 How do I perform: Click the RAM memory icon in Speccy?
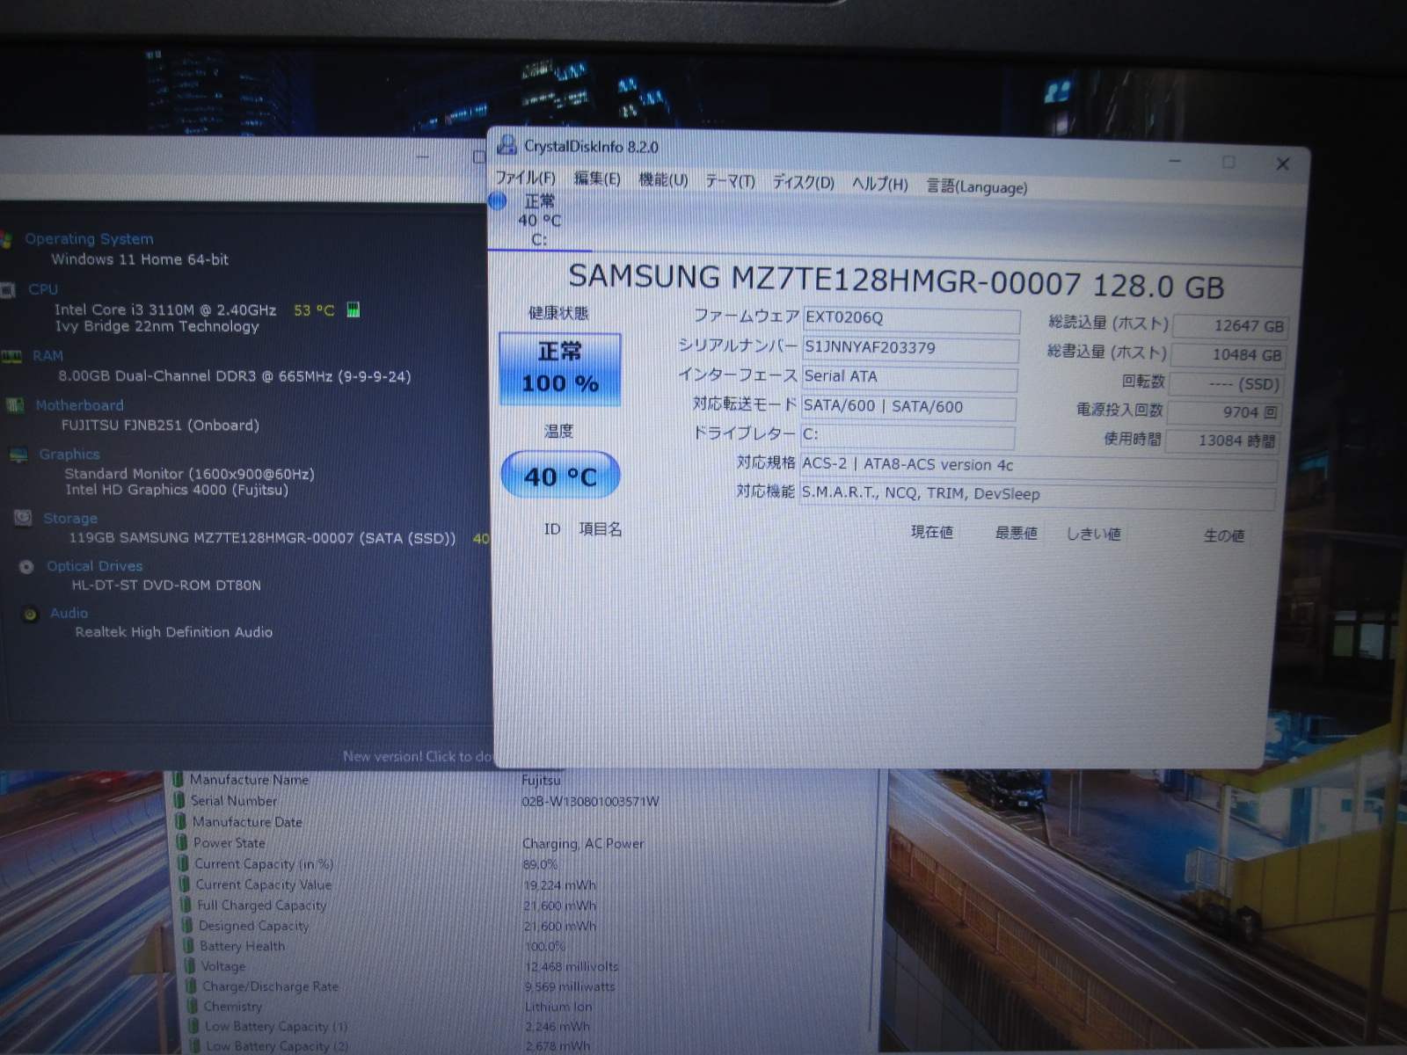[11, 356]
